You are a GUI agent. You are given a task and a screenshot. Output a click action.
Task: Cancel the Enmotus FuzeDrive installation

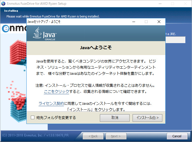[x=177, y=136]
